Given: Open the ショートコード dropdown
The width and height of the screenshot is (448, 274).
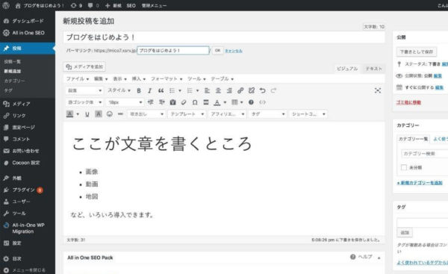Looking at the screenshot, I should 308,114.
